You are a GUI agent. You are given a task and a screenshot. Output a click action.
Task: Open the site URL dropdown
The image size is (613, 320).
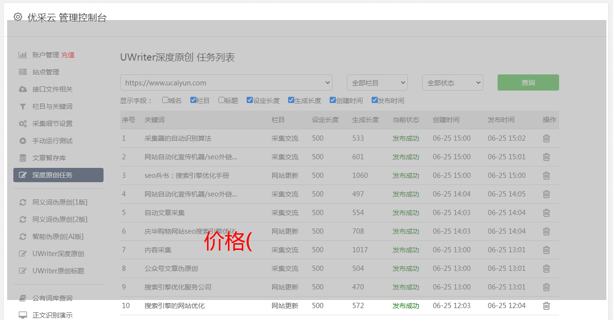pos(226,83)
